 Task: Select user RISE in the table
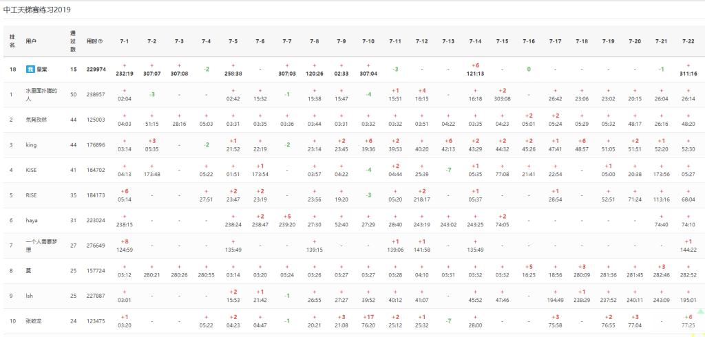tap(32, 195)
